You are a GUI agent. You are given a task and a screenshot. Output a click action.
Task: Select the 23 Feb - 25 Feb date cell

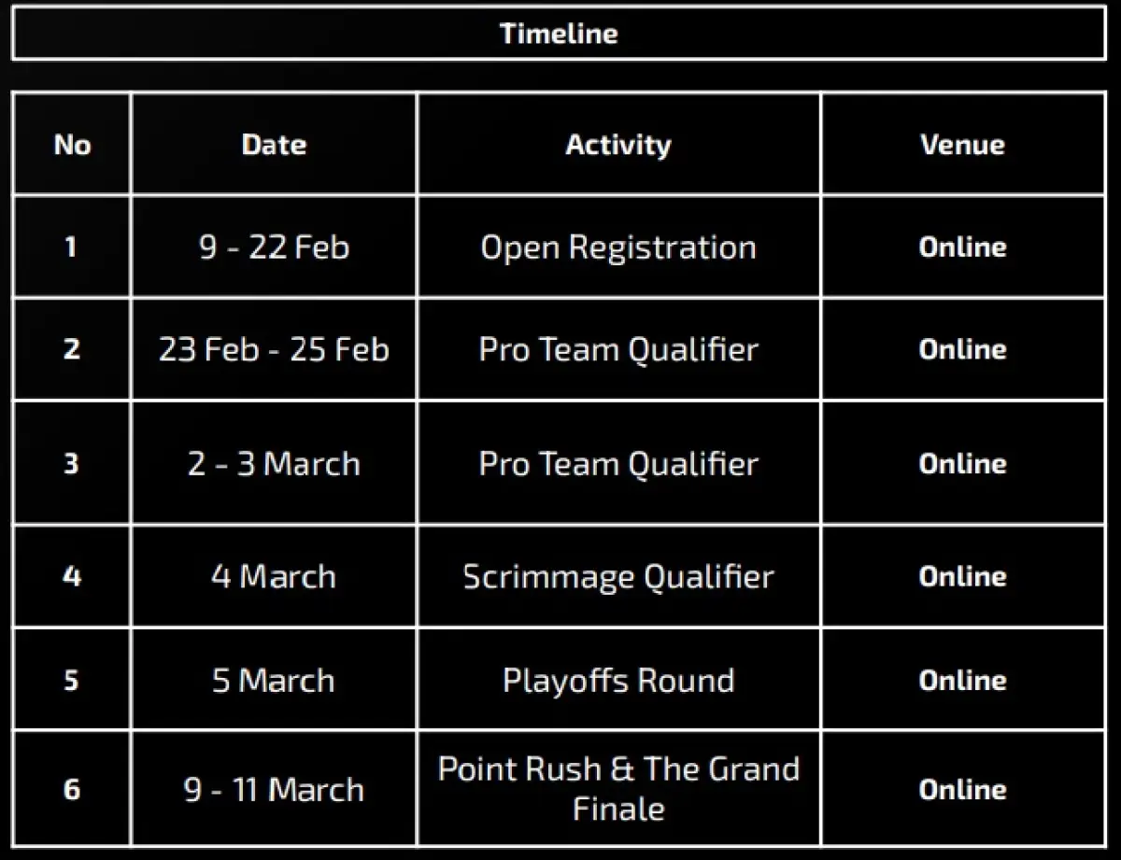(x=274, y=349)
